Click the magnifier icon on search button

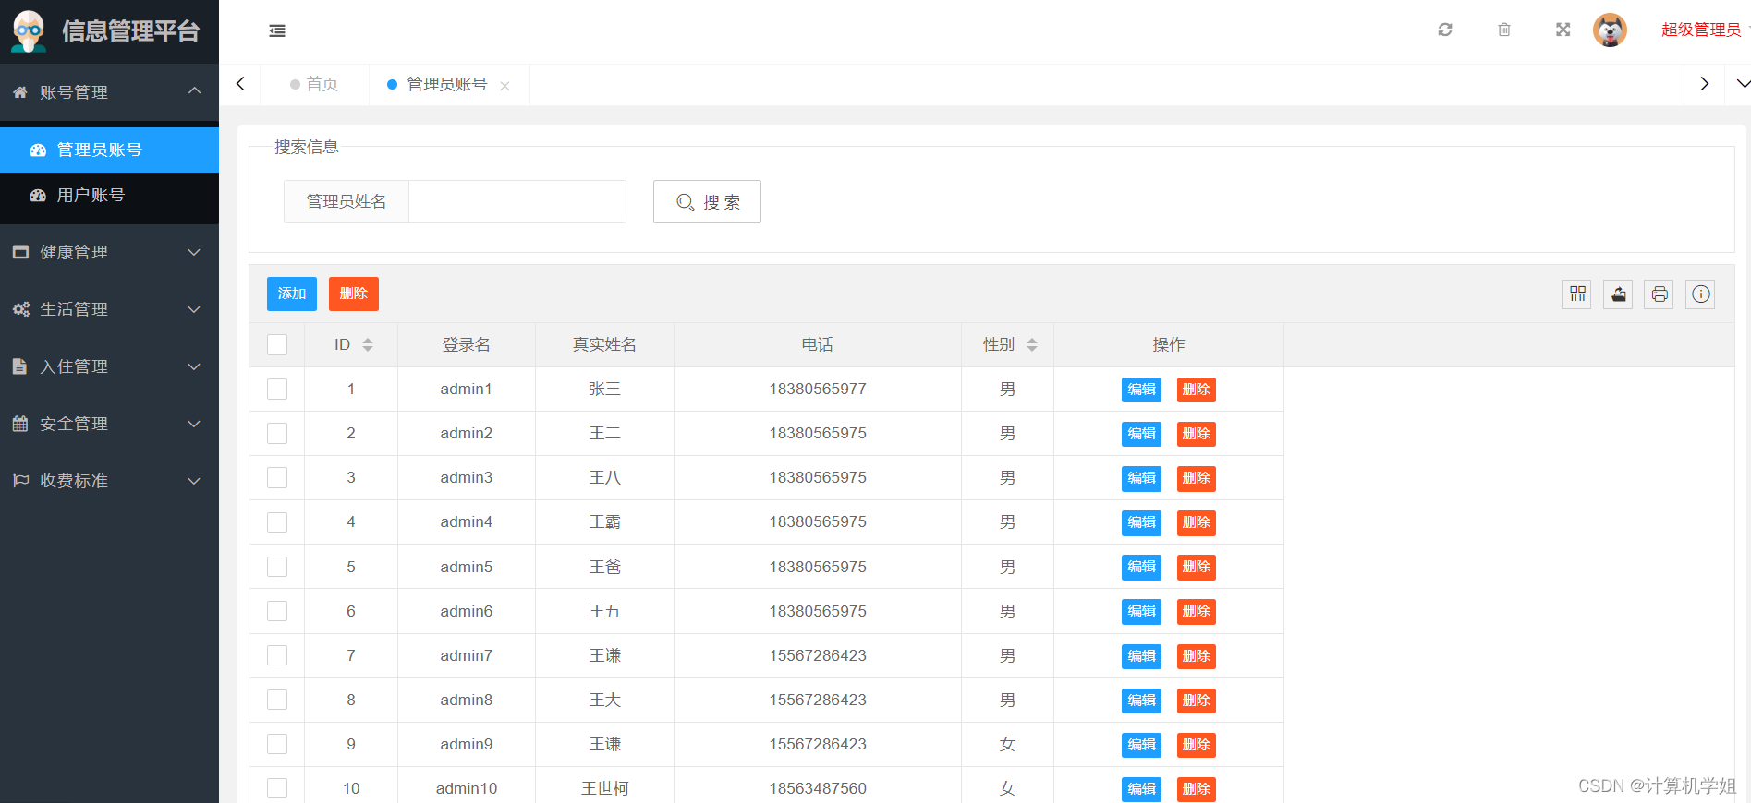click(685, 202)
